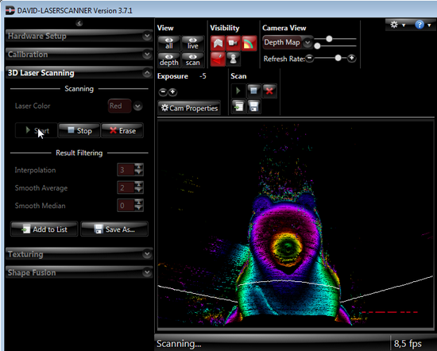Click the Interpolation value field
Screen dimensions: 437x351
point(126,170)
